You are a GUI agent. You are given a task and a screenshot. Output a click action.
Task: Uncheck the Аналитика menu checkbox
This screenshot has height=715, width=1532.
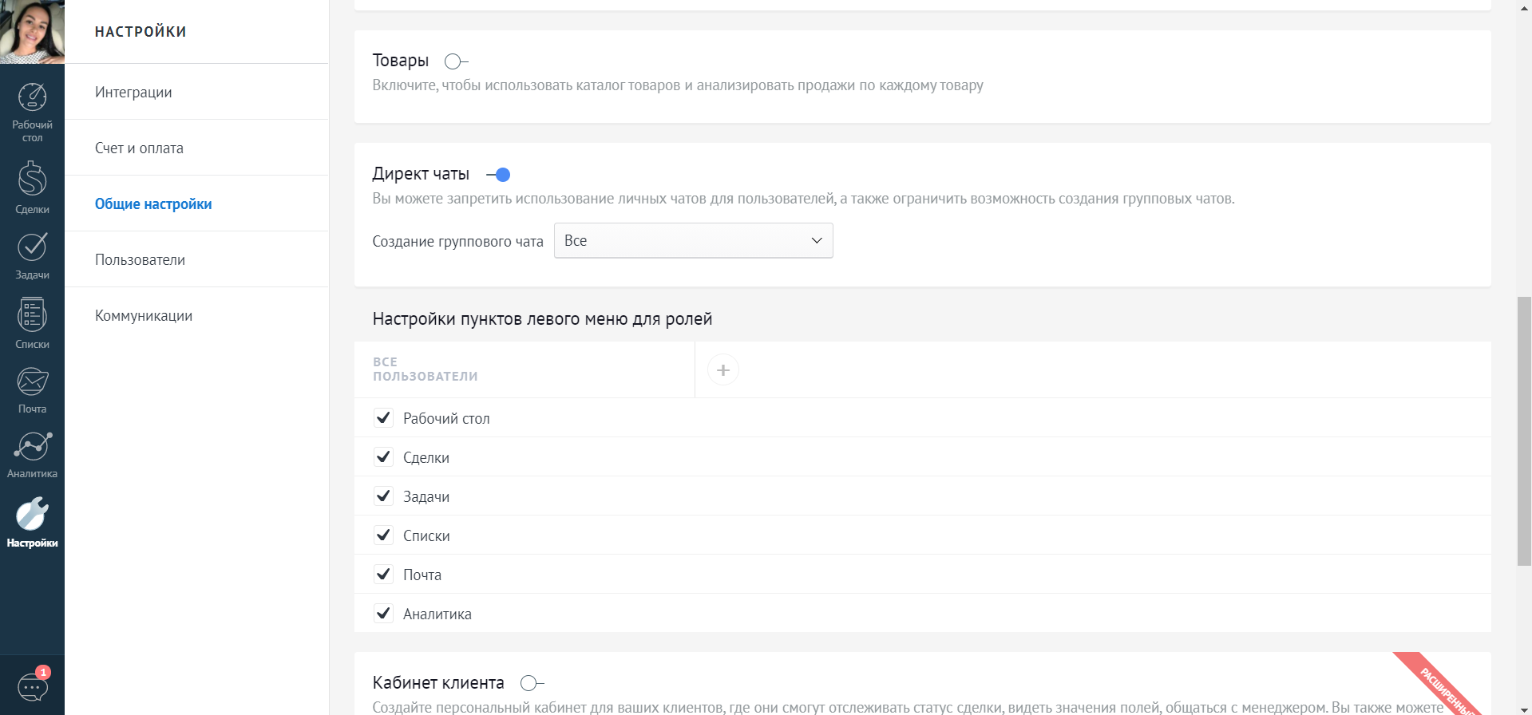coord(383,614)
